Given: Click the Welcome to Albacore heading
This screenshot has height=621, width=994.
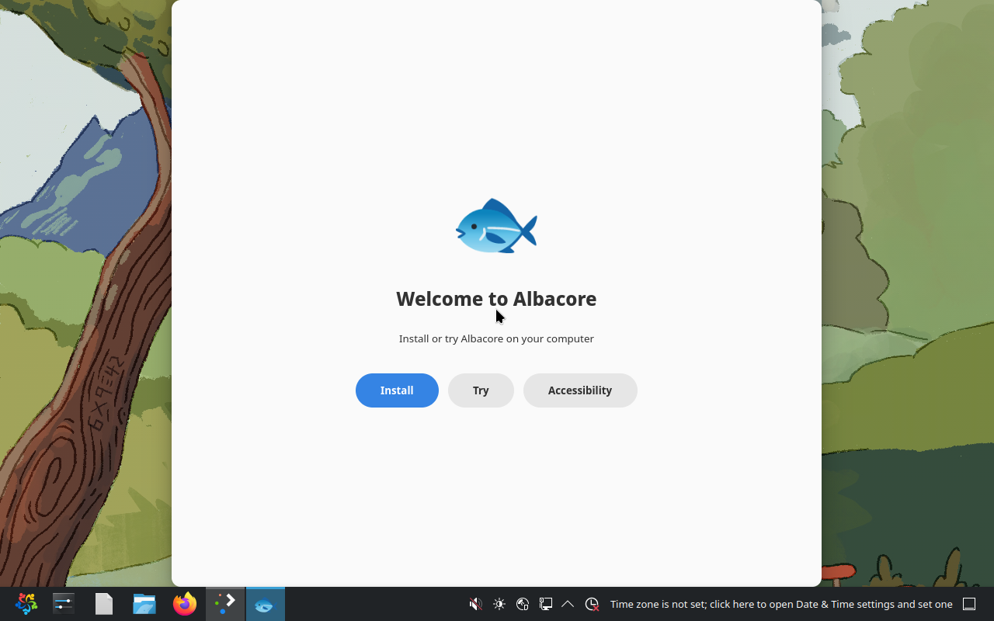Looking at the screenshot, I should pos(496,299).
